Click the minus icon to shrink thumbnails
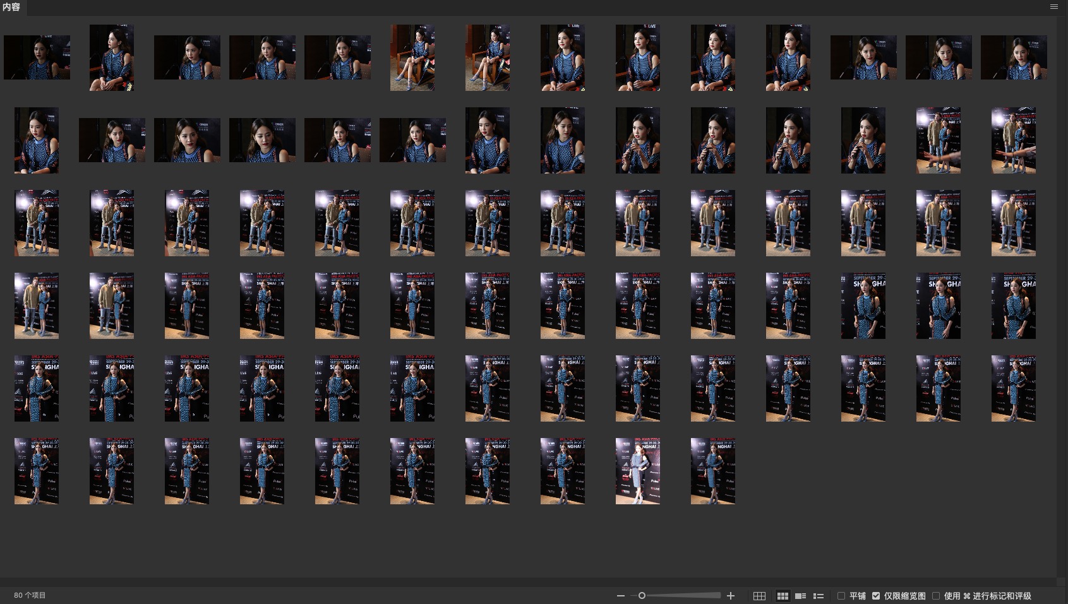Image resolution: width=1068 pixels, height=604 pixels. [x=620, y=596]
